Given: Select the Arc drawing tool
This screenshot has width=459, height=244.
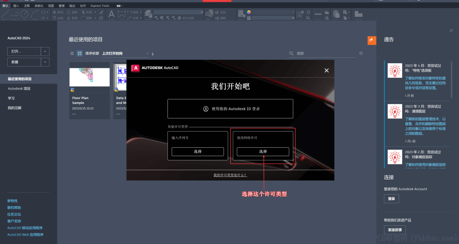Looking at the screenshot, I should pyautogui.click(x=34, y=14).
